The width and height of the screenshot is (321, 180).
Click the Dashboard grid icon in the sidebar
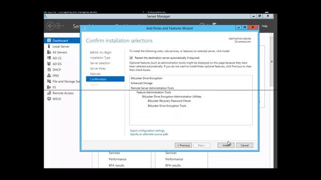coord(49,40)
